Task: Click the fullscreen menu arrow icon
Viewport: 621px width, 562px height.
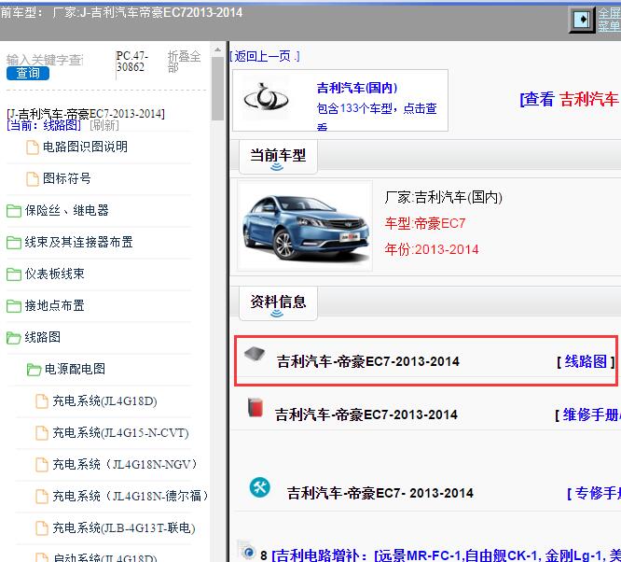Action: coord(582,20)
